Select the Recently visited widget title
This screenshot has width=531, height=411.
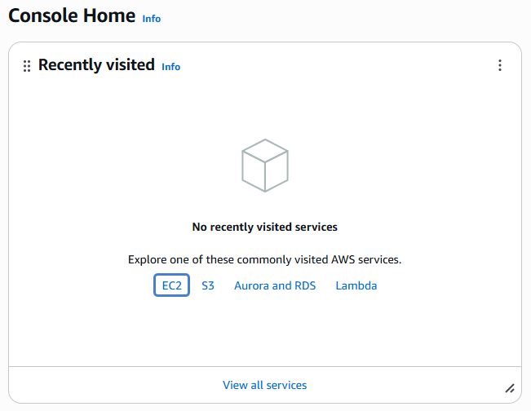coord(96,65)
